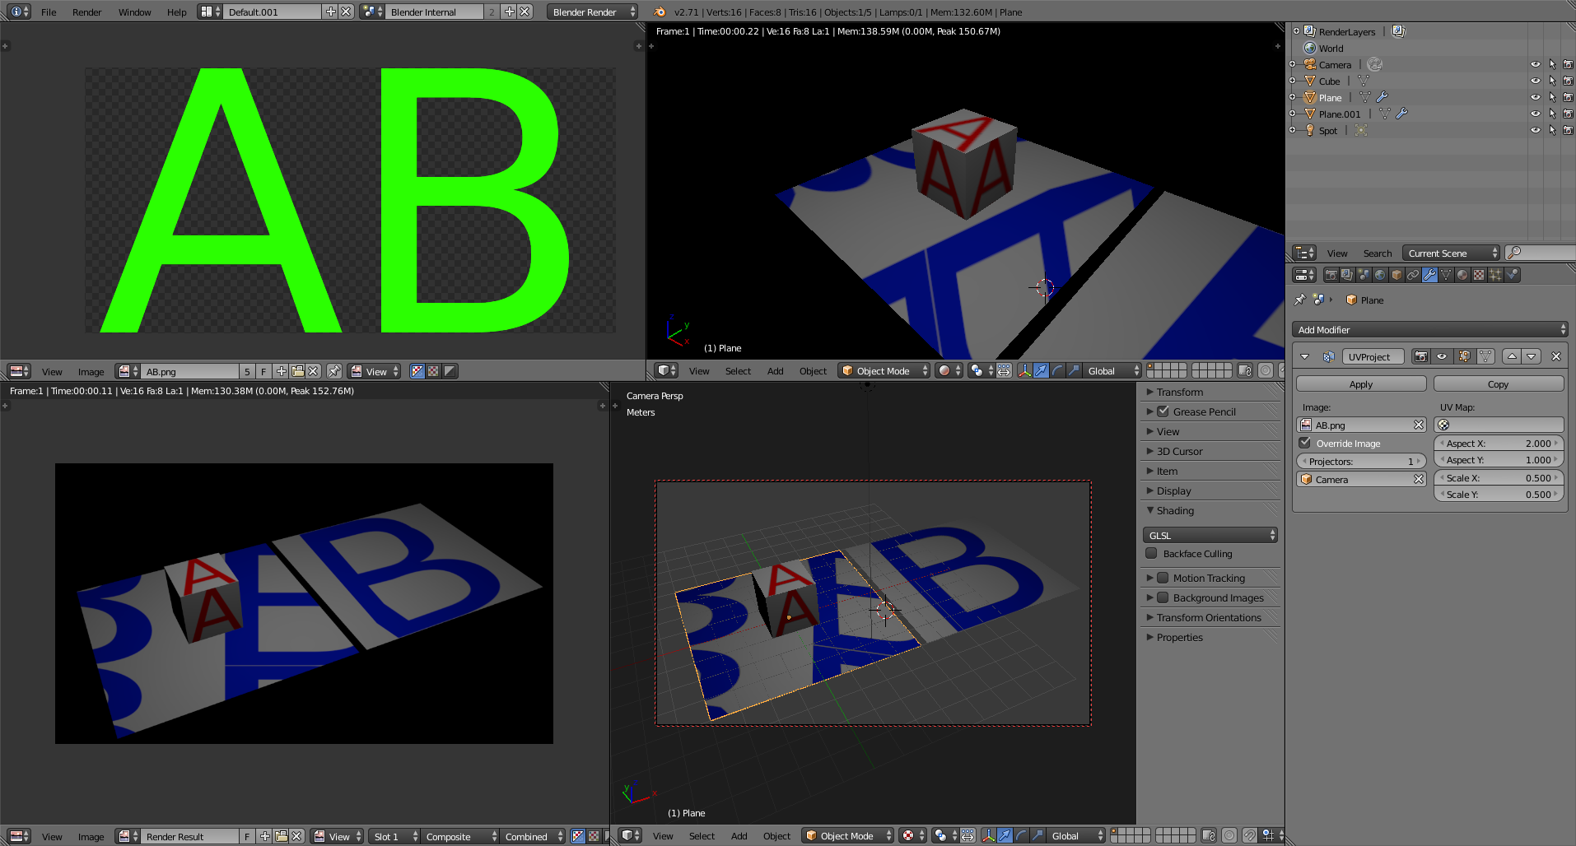Screen dimensions: 1576x846
Task: Open the Physics properties tab
Action: 1512,275
